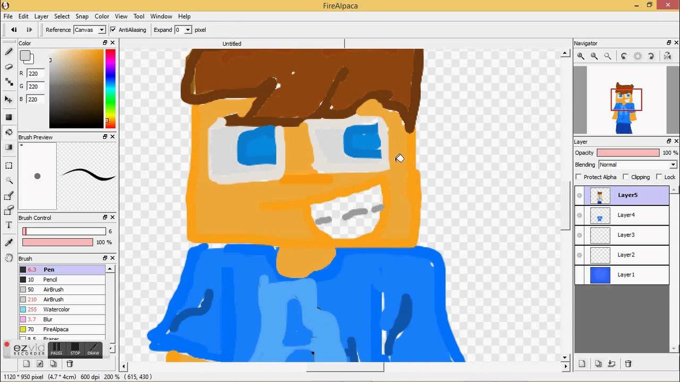Open the Expand pixel dropdown
Viewport: 680px width, 382px height.
click(x=183, y=30)
